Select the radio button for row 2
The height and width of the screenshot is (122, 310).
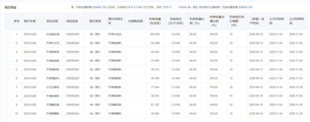(8, 43)
